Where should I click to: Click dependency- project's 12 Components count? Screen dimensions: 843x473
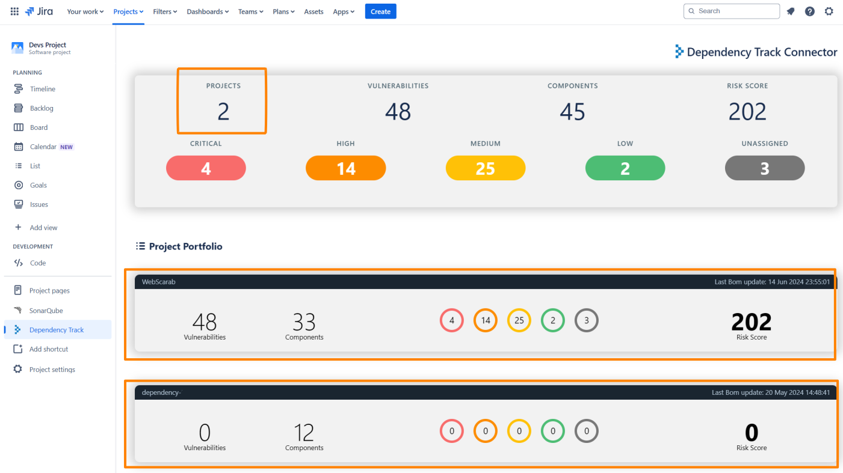click(x=304, y=433)
